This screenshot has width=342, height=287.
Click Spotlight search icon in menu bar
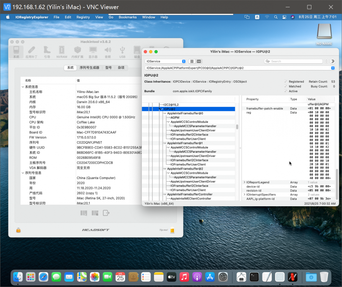coord(276,17)
